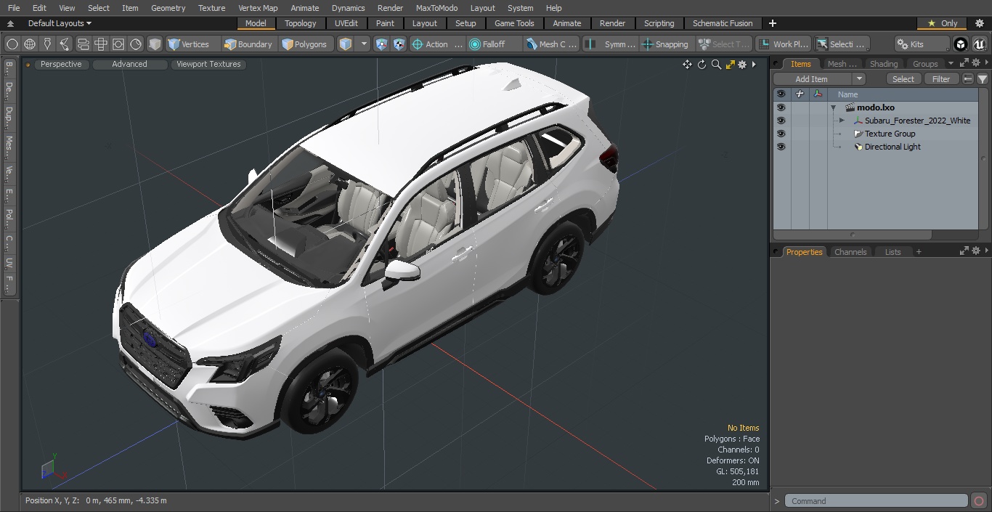The width and height of the screenshot is (992, 512).
Task: Toggle visibility eye of Subaru_Forester_2022_White
Action: (781, 121)
